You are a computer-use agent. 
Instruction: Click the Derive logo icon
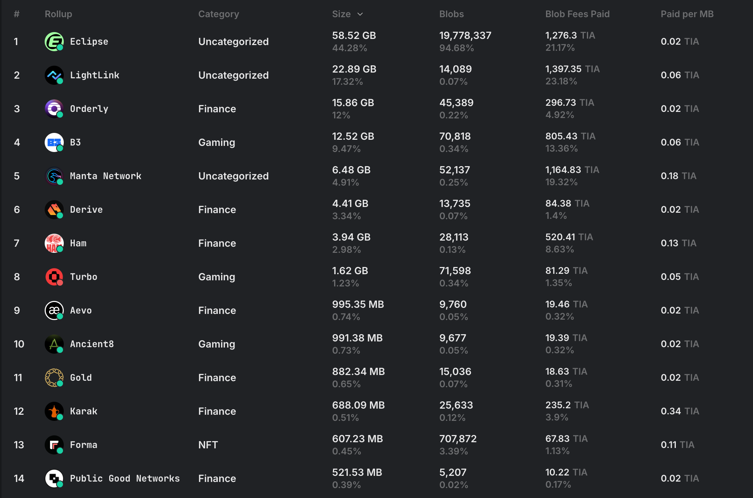pyautogui.click(x=54, y=210)
